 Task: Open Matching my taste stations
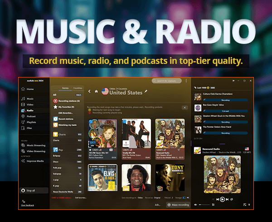coord(67,125)
